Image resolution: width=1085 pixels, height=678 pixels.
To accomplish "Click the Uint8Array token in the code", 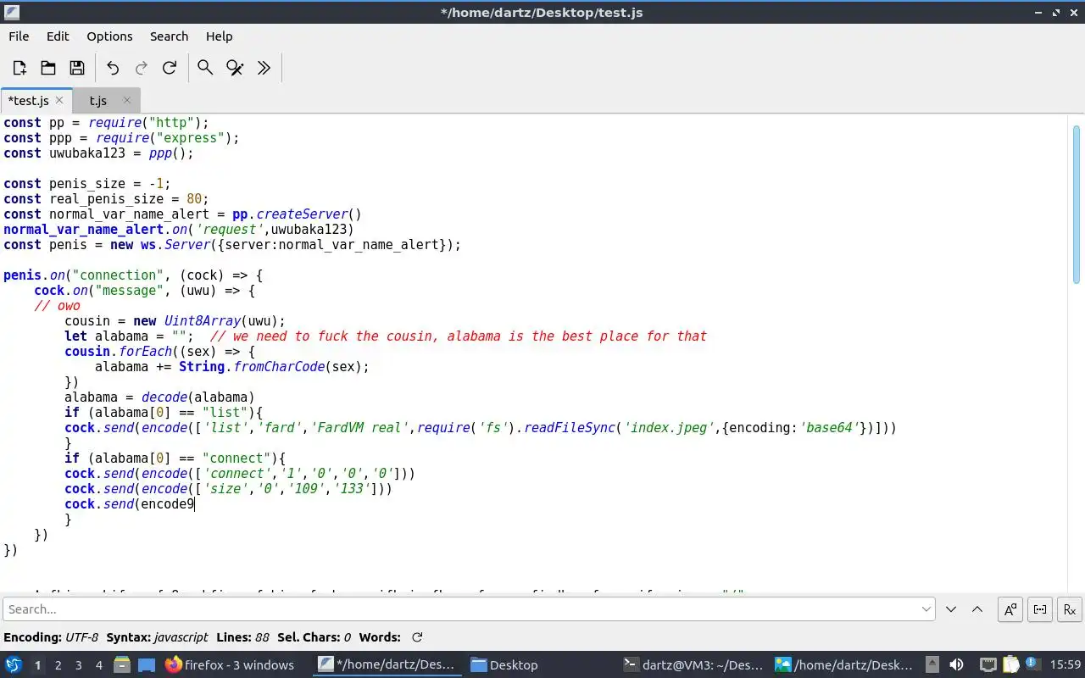I will pyautogui.click(x=203, y=321).
